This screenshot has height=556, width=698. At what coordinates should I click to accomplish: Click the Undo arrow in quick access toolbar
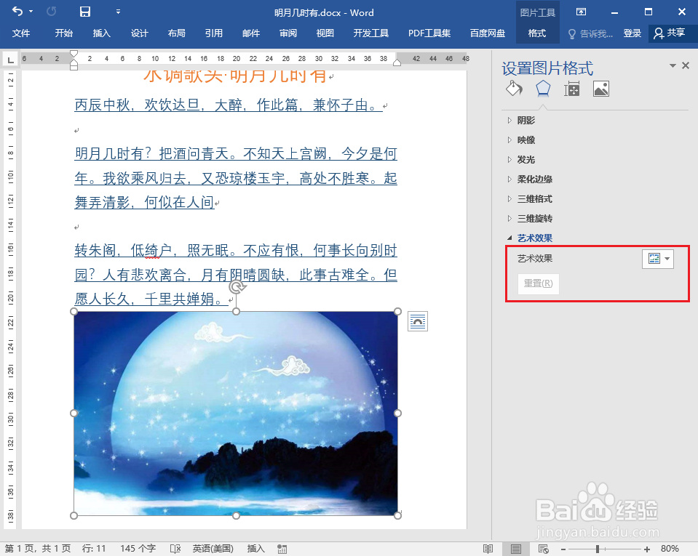(17, 12)
